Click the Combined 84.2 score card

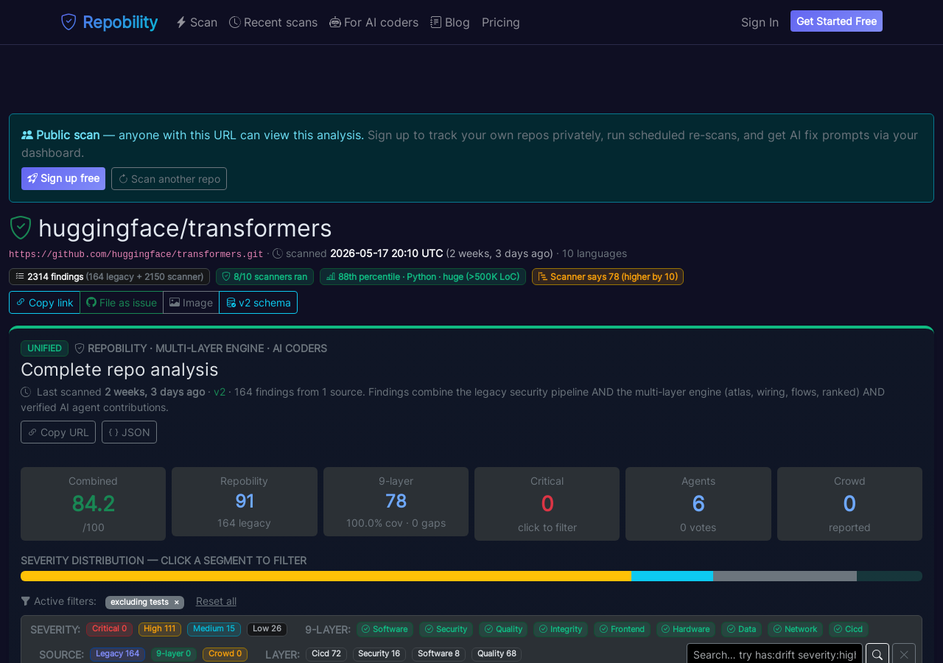pyautogui.click(x=94, y=504)
